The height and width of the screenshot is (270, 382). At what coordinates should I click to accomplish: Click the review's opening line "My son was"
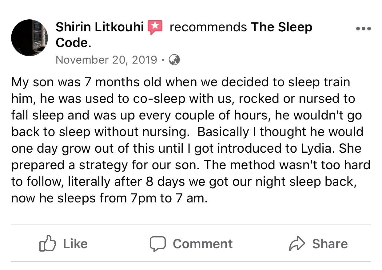click(x=46, y=82)
